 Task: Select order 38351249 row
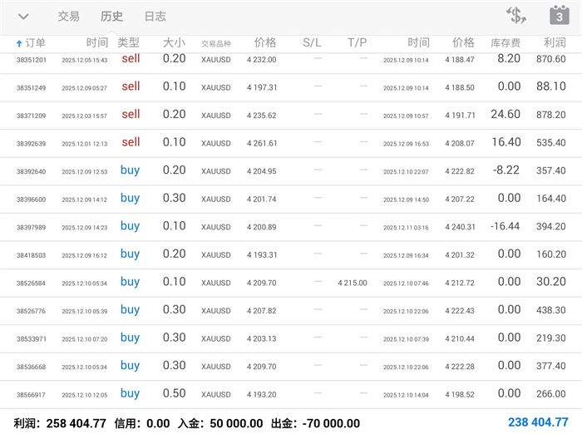tap(291, 87)
